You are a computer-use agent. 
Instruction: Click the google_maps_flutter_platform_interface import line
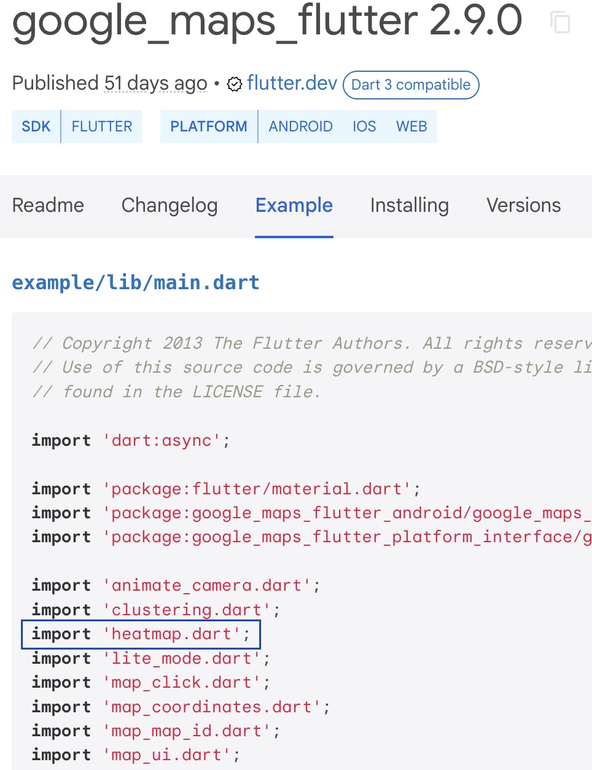(311, 537)
